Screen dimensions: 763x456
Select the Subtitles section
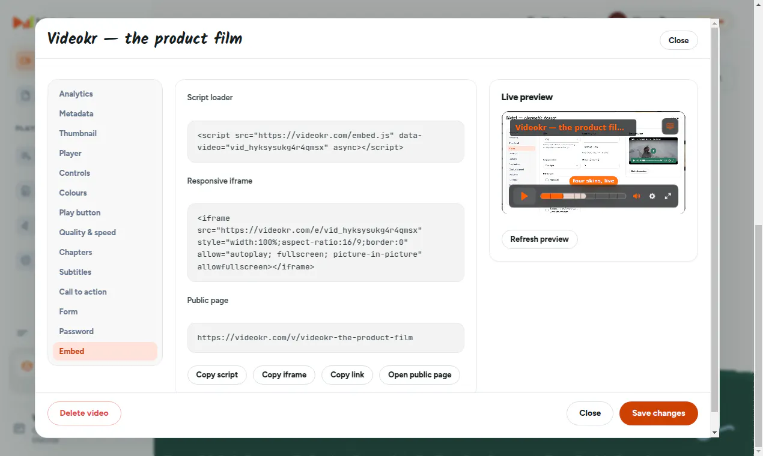[x=105, y=272]
